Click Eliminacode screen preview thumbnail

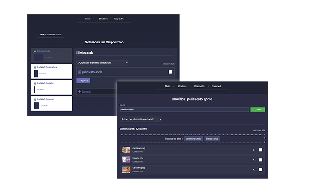coord(39,58)
